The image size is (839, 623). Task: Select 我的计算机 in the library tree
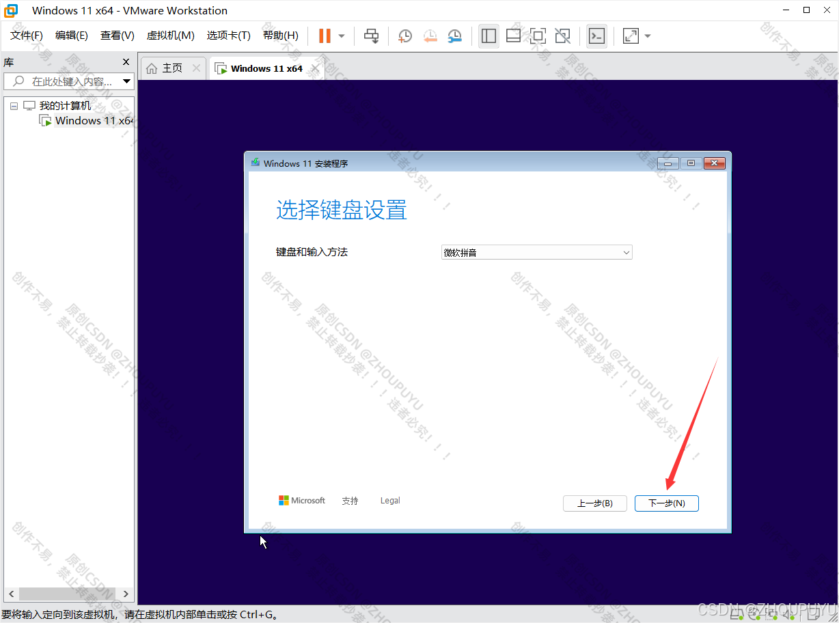coord(65,106)
